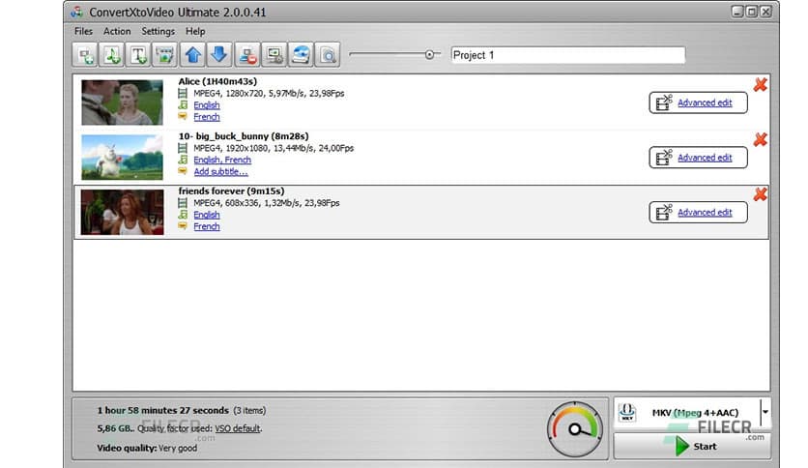Viewport: 808px width, 468px height.
Task: Click film icon in friends forever row
Action: point(183,202)
